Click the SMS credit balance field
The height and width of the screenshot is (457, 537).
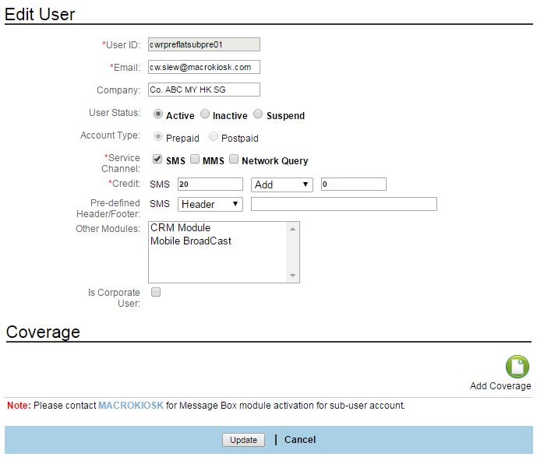tap(210, 185)
